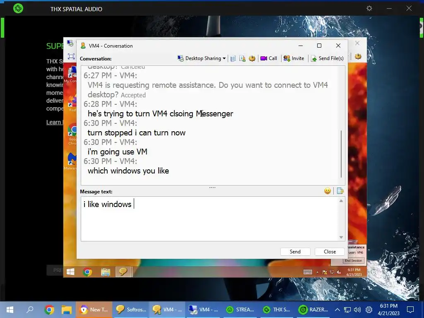Open the remote desktop Start button
The image size is (424, 318).
pyautogui.click(x=70, y=272)
